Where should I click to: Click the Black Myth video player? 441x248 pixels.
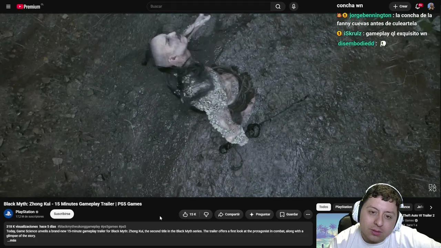coord(220,105)
